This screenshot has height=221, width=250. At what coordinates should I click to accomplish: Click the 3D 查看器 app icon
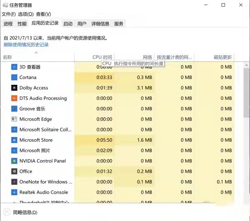14,67
